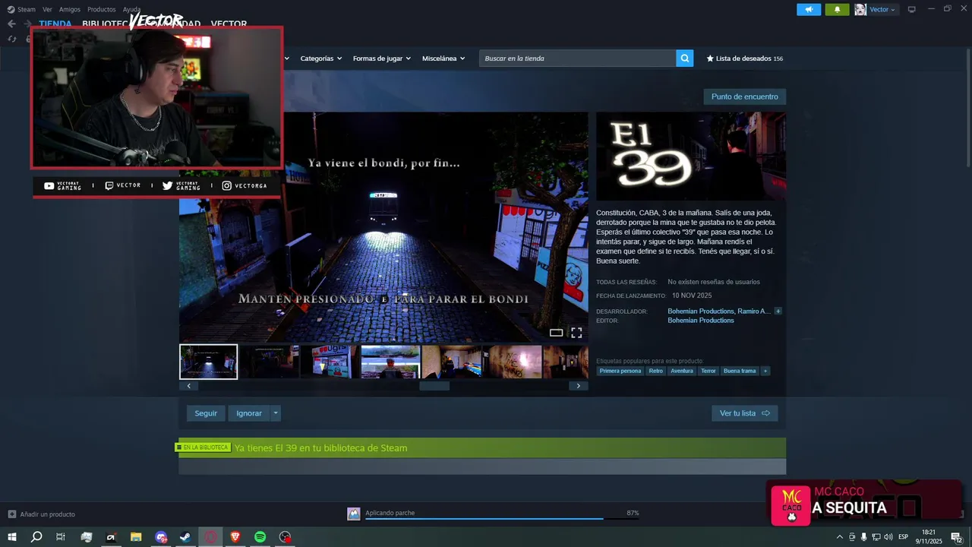Click the Ignorar button
The height and width of the screenshot is (547, 972).
pos(249,413)
